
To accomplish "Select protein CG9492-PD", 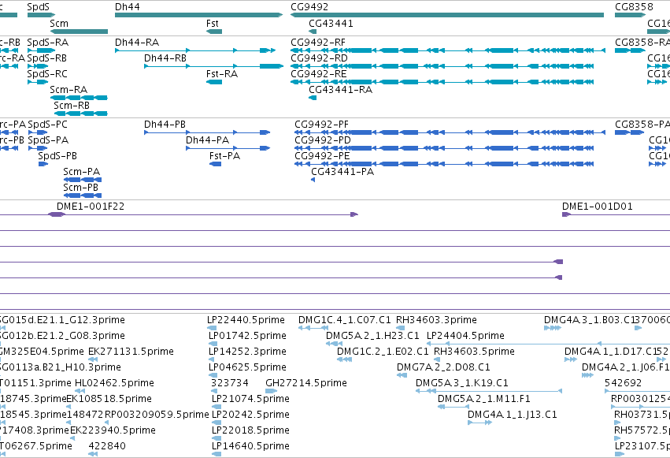I will pos(444,148).
